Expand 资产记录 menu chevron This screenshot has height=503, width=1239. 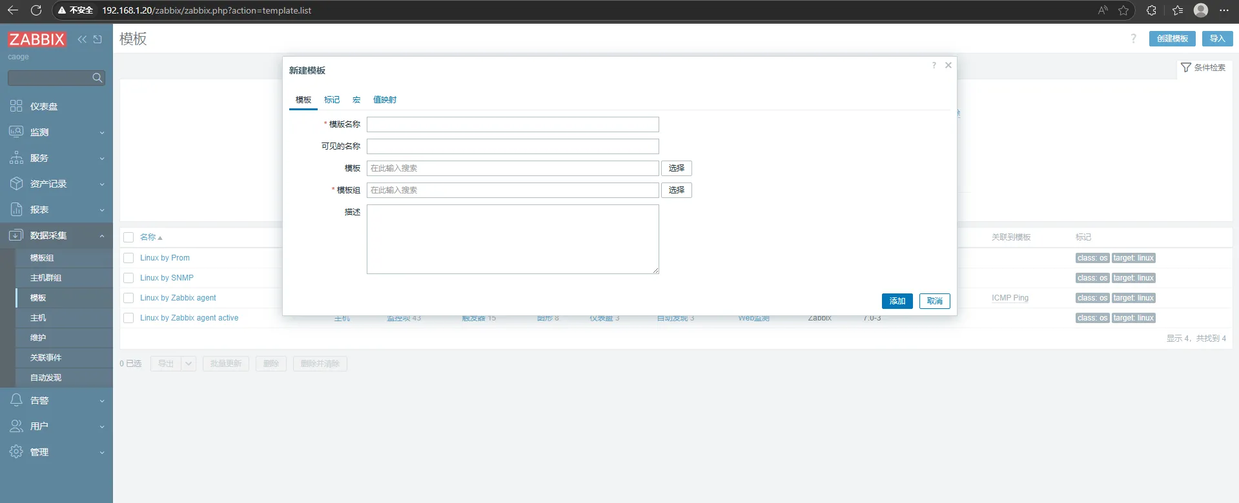click(x=102, y=184)
